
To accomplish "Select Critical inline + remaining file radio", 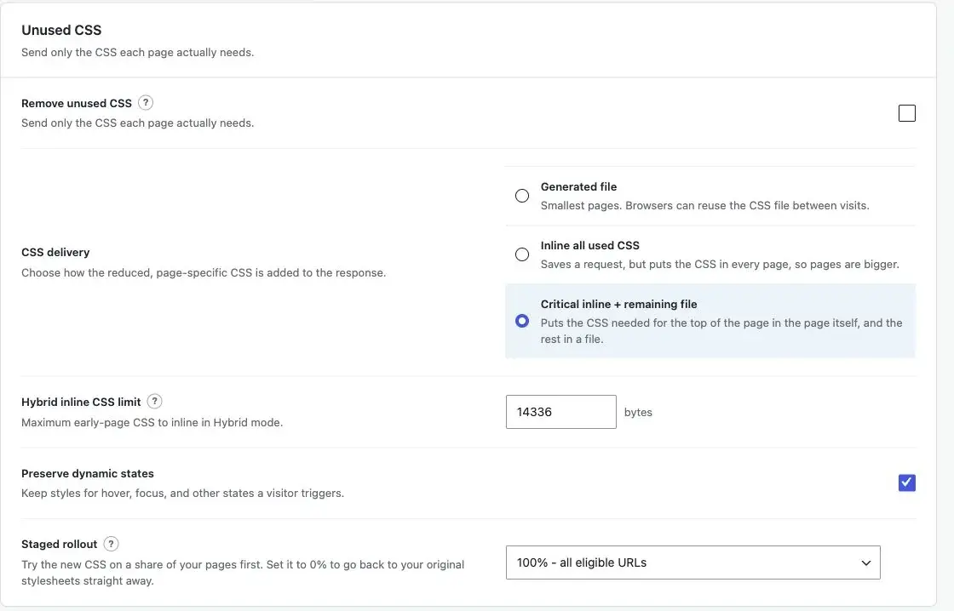I will tap(522, 321).
